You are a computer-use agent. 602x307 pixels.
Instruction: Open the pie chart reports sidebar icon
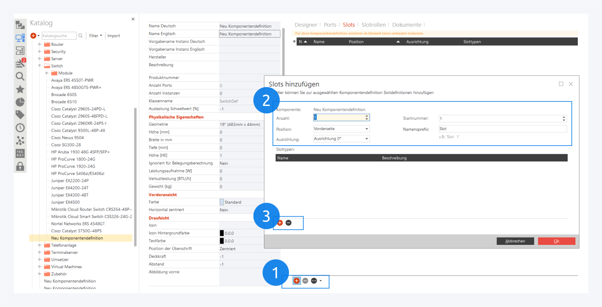[x=20, y=102]
